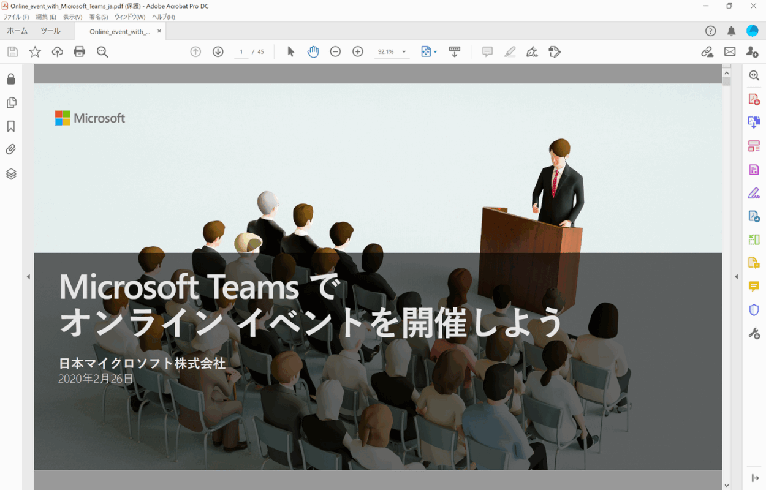Screen dimensions: 766x490
Task: Add a sticky note comment
Action: click(x=487, y=52)
